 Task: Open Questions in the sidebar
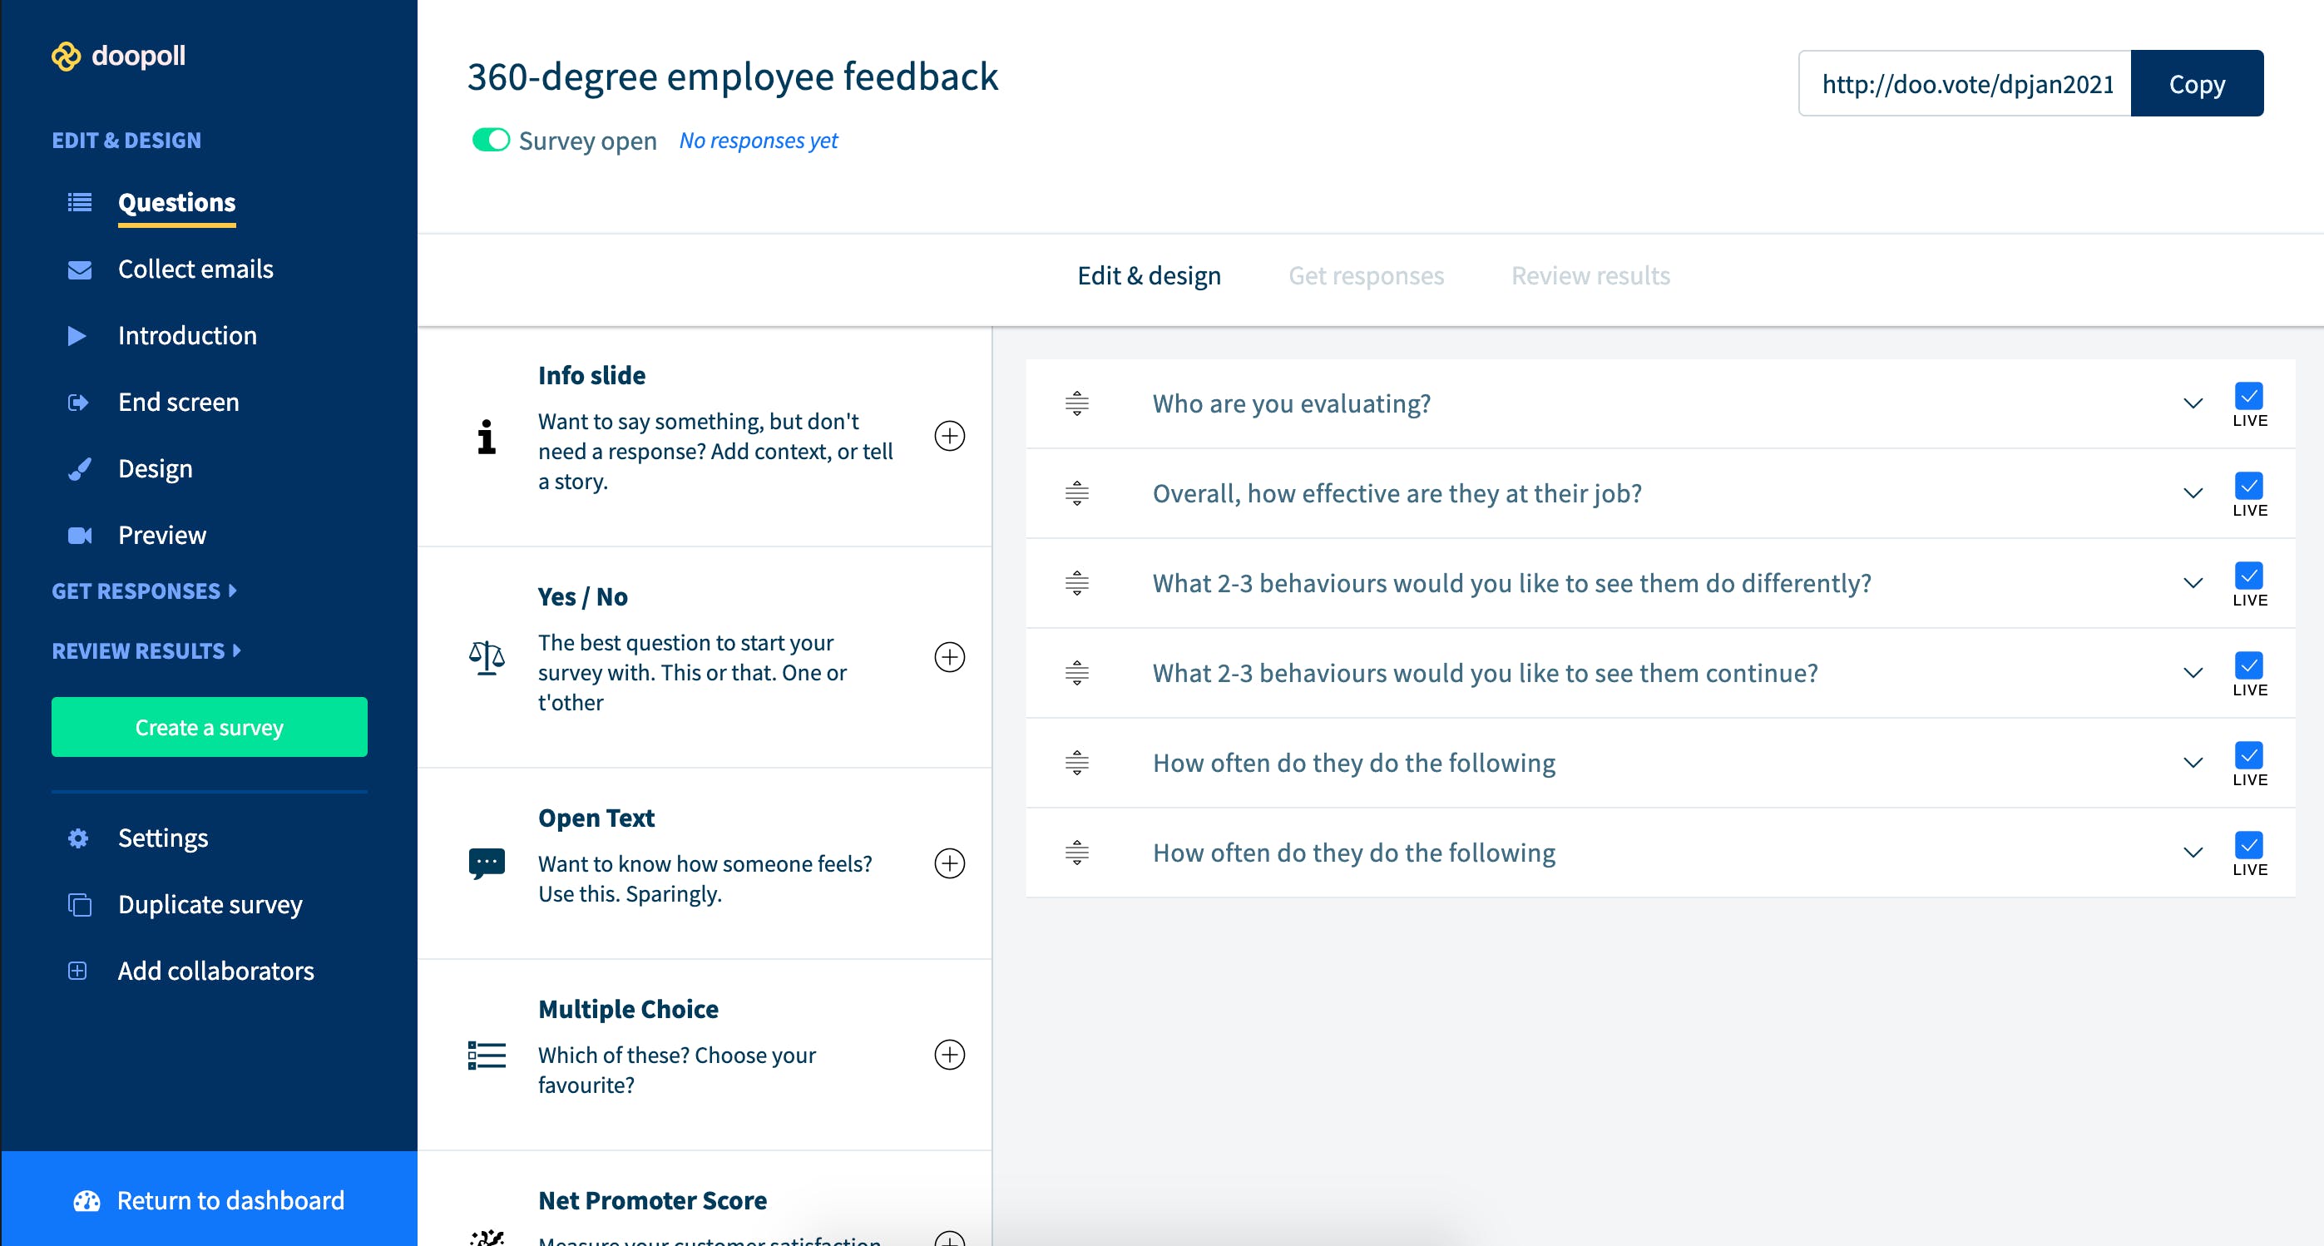177,203
